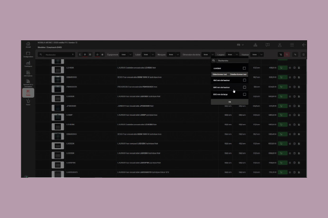The image size is (328, 218).
Task: Open document icon of the Décor 373 row
Action: tap(299, 173)
